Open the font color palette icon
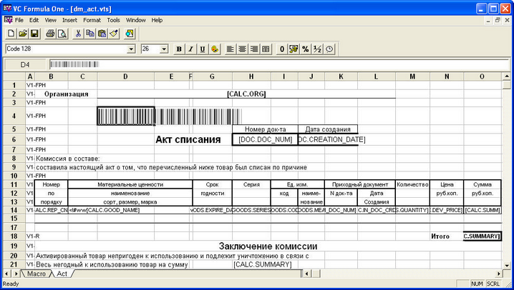Viewport: 514px width, 290px height. point(215,49)
